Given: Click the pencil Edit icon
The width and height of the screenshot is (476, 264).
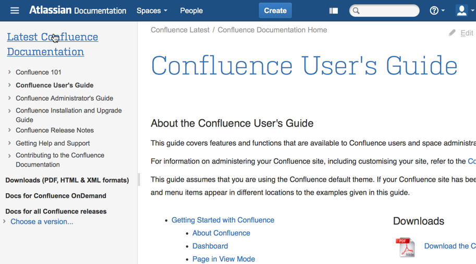Looking at the screenshot, I should pyautogui.click(x=452, y=33).
